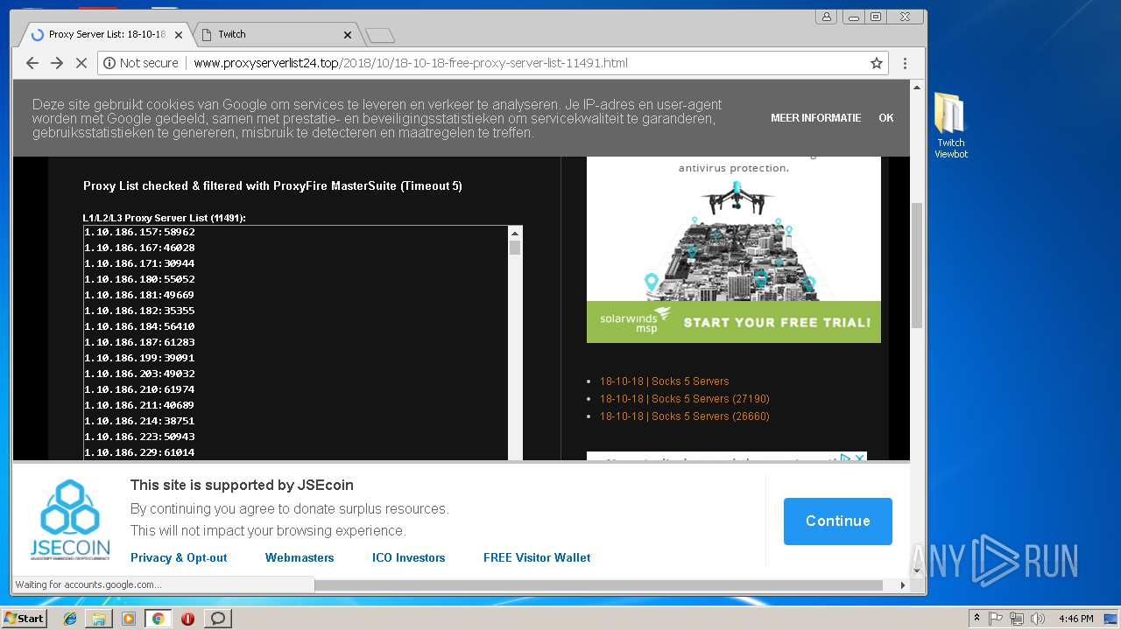Click the volume speaker tray icon
1121x630 pixels.
tap(1038, 619)
